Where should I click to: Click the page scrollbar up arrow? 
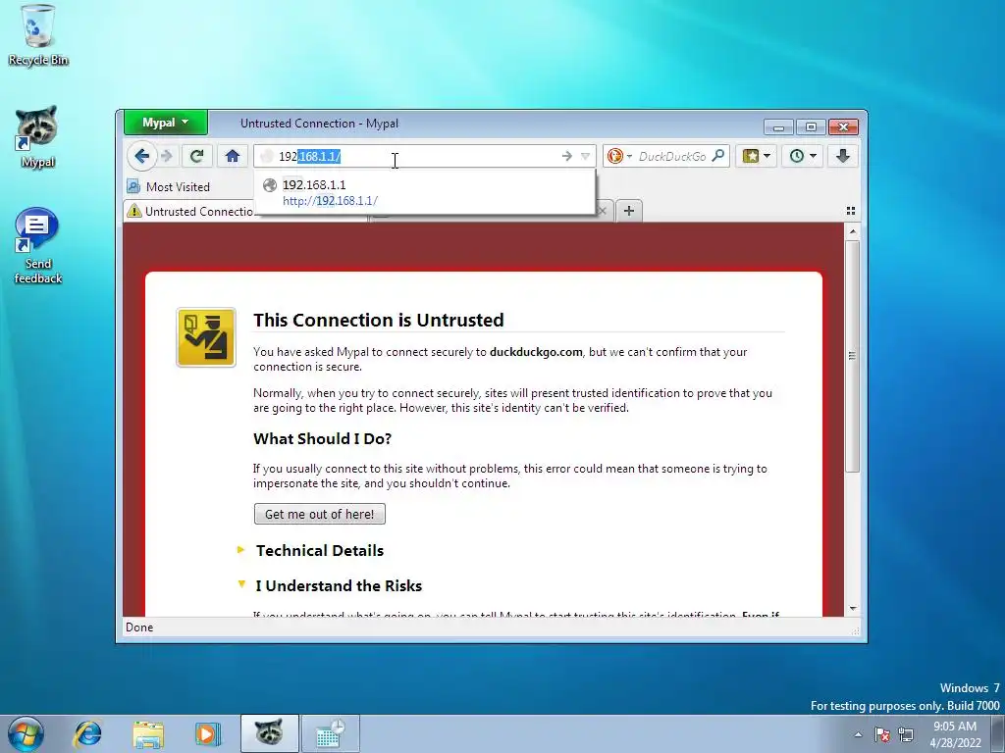pyautogui.click(x=853, y=231)
